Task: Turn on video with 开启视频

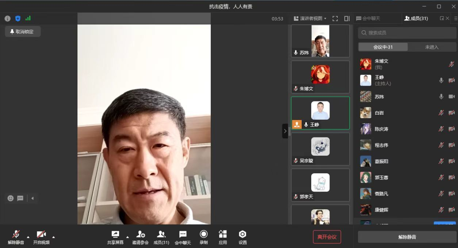Action: tap(41, 234)
